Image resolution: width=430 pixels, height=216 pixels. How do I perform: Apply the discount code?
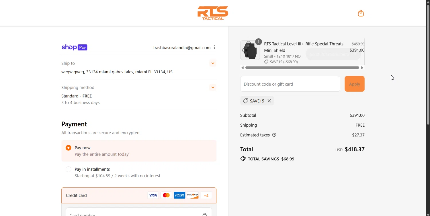click(354, 84)
